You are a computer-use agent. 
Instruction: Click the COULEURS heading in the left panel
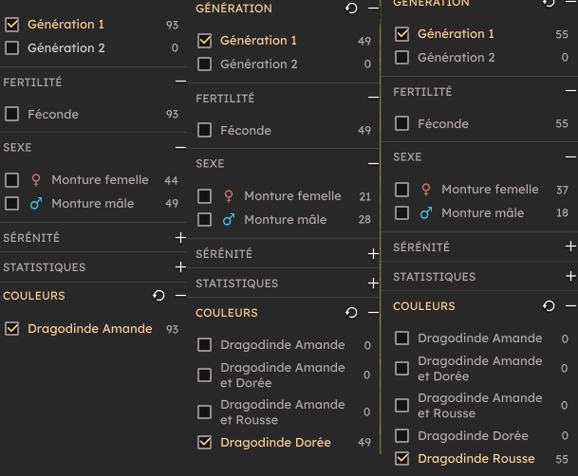pyautogui.click(x=34, y=296)
